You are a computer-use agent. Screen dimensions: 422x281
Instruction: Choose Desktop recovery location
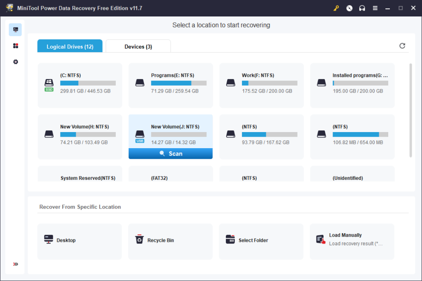pos(80,241)
